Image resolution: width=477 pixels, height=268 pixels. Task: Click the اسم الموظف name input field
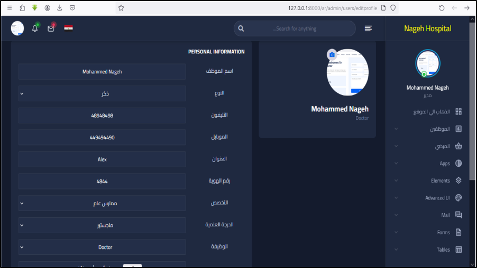102,71
